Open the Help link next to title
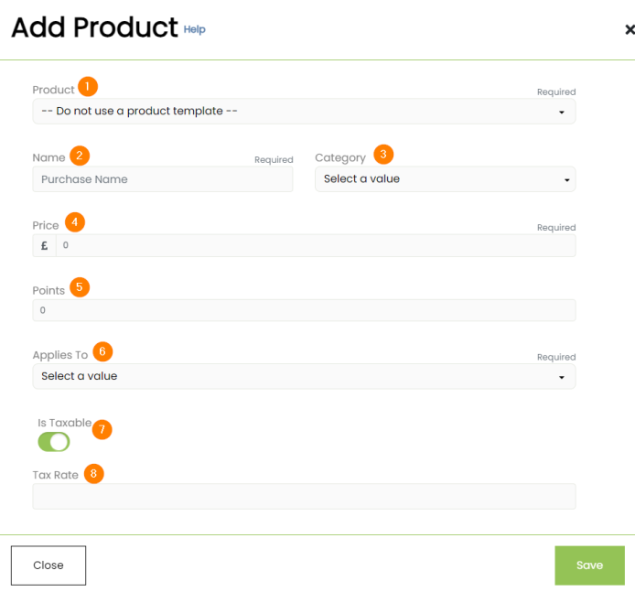 pos(195,29)
